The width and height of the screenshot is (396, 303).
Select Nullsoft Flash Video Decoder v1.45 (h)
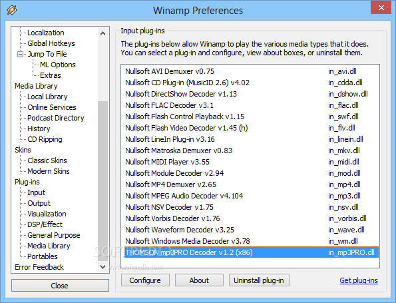(252, 128)
